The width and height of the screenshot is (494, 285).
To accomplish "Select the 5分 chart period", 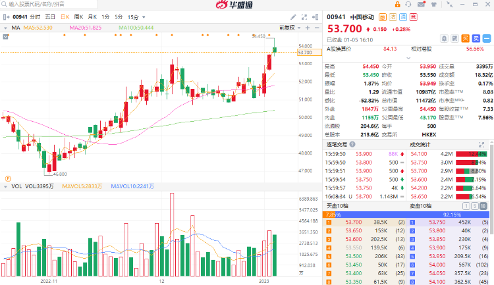I will 119,17.
